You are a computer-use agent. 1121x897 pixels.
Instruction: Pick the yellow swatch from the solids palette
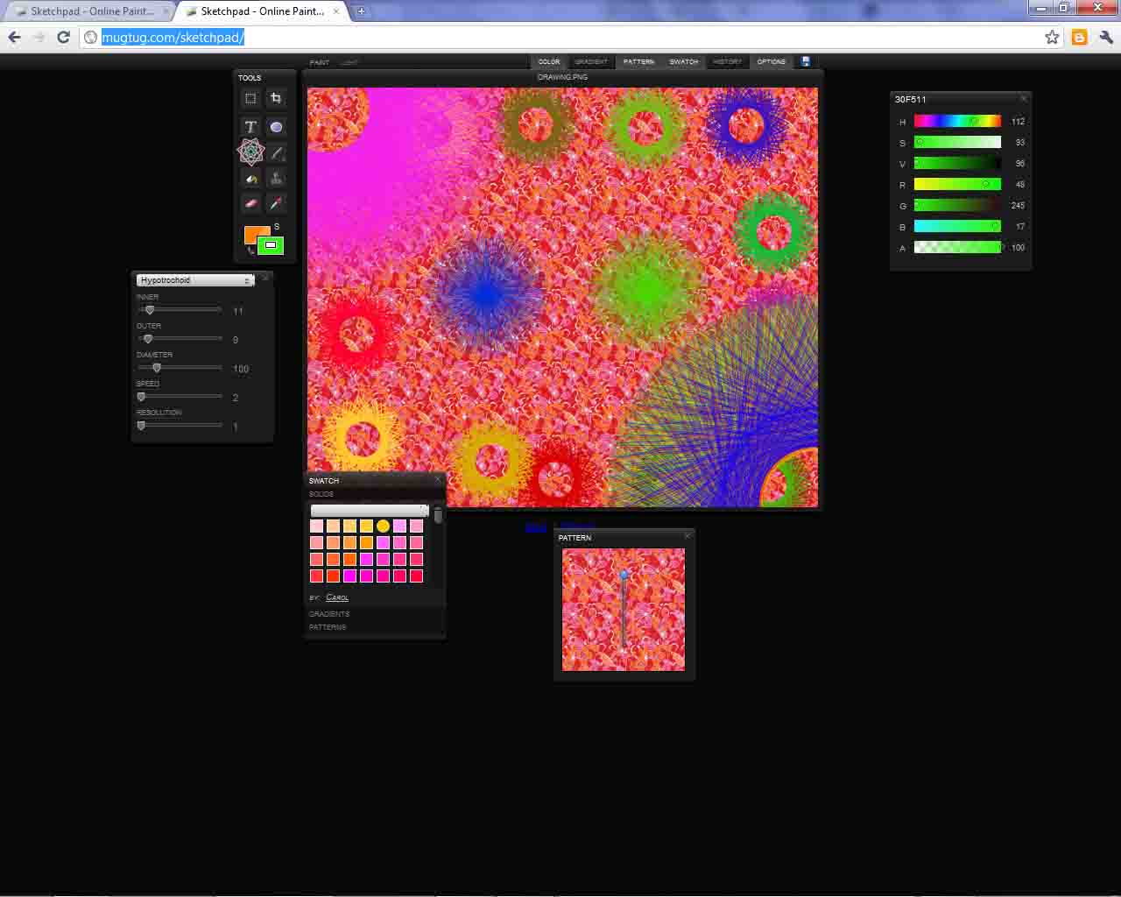pos(383,525)
